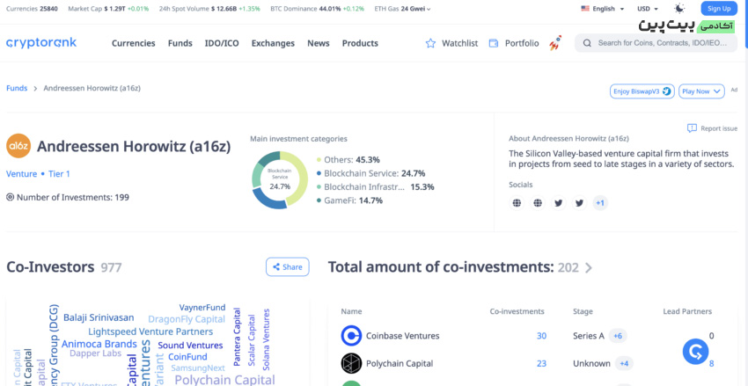Click the Number of Investments icon

10,197
